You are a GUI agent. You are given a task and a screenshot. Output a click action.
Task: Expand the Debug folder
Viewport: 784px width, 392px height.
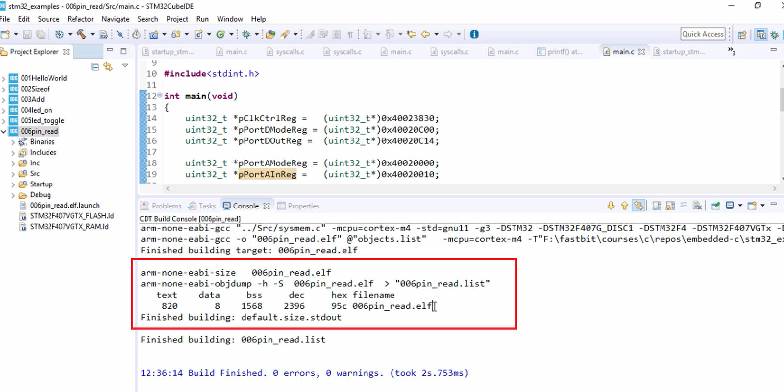click(x=13, y=195)
